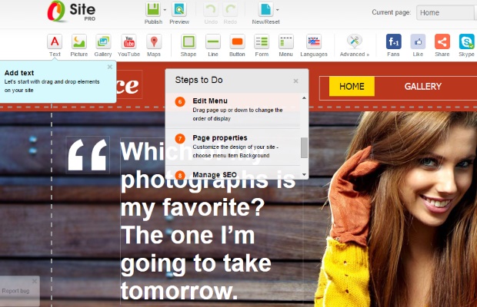477x307 pixels.
Task: Click the Publish save icon
Action: click(153, 9)
